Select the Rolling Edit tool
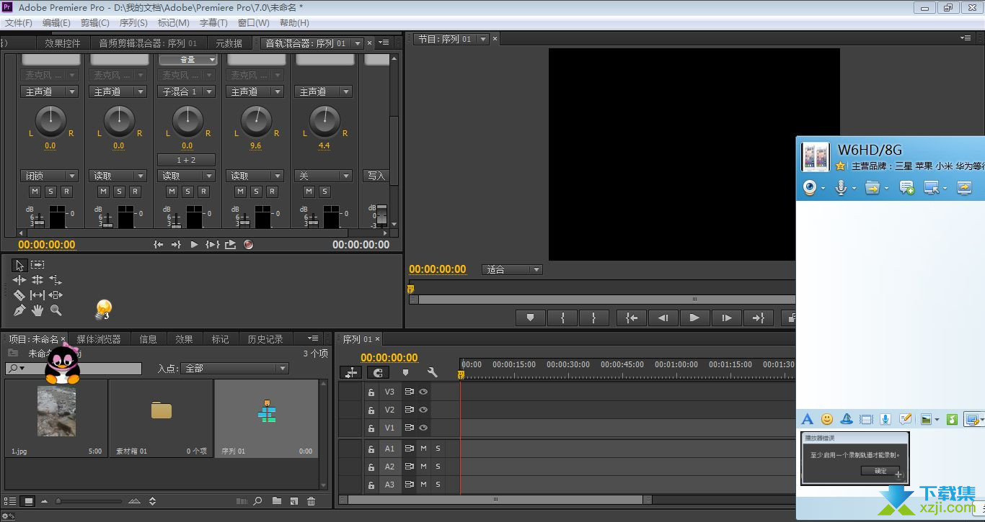Image resolution: width=985 pixels, height=522 pixels. click(37, 280)
